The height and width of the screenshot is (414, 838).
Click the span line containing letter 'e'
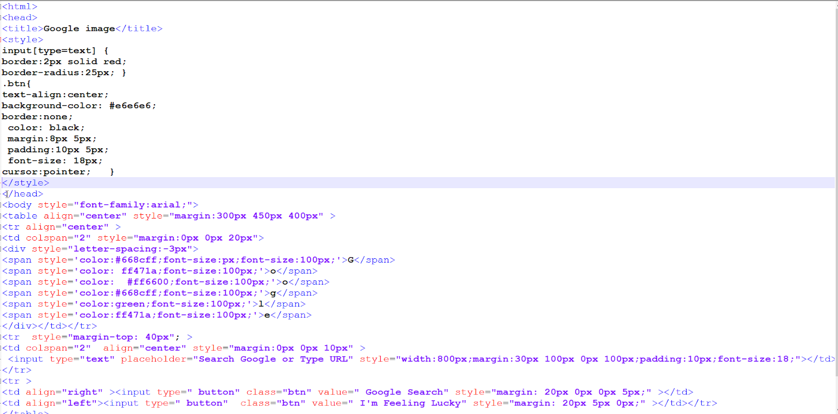[157, 314]
